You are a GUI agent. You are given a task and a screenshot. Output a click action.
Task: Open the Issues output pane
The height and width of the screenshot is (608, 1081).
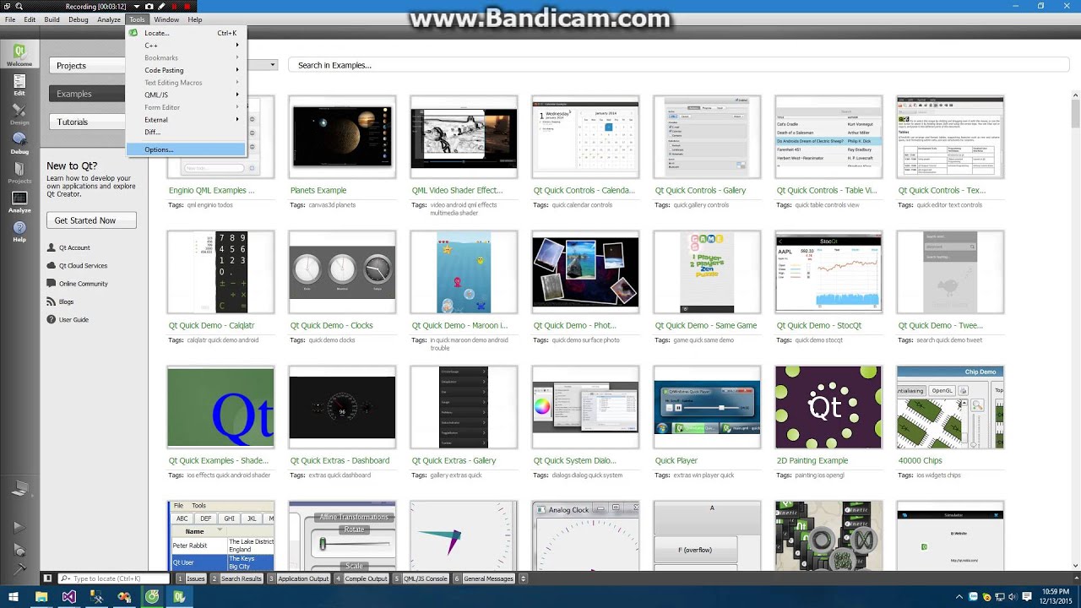[191, 578]
